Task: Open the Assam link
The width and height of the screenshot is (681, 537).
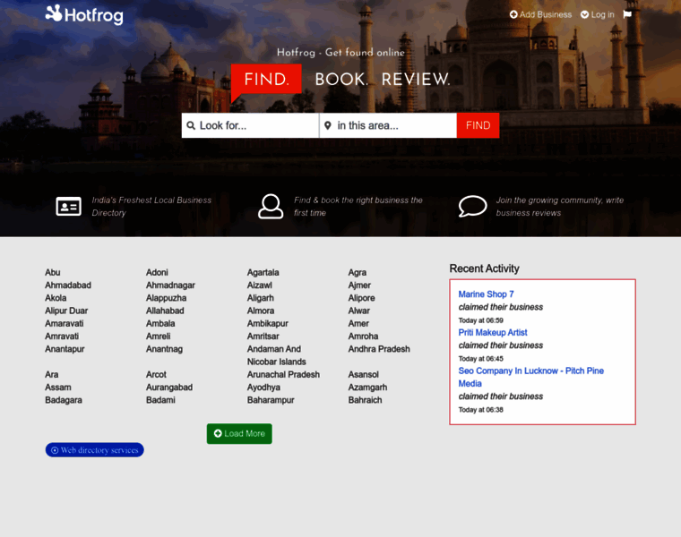Action: tap(58, 388)
